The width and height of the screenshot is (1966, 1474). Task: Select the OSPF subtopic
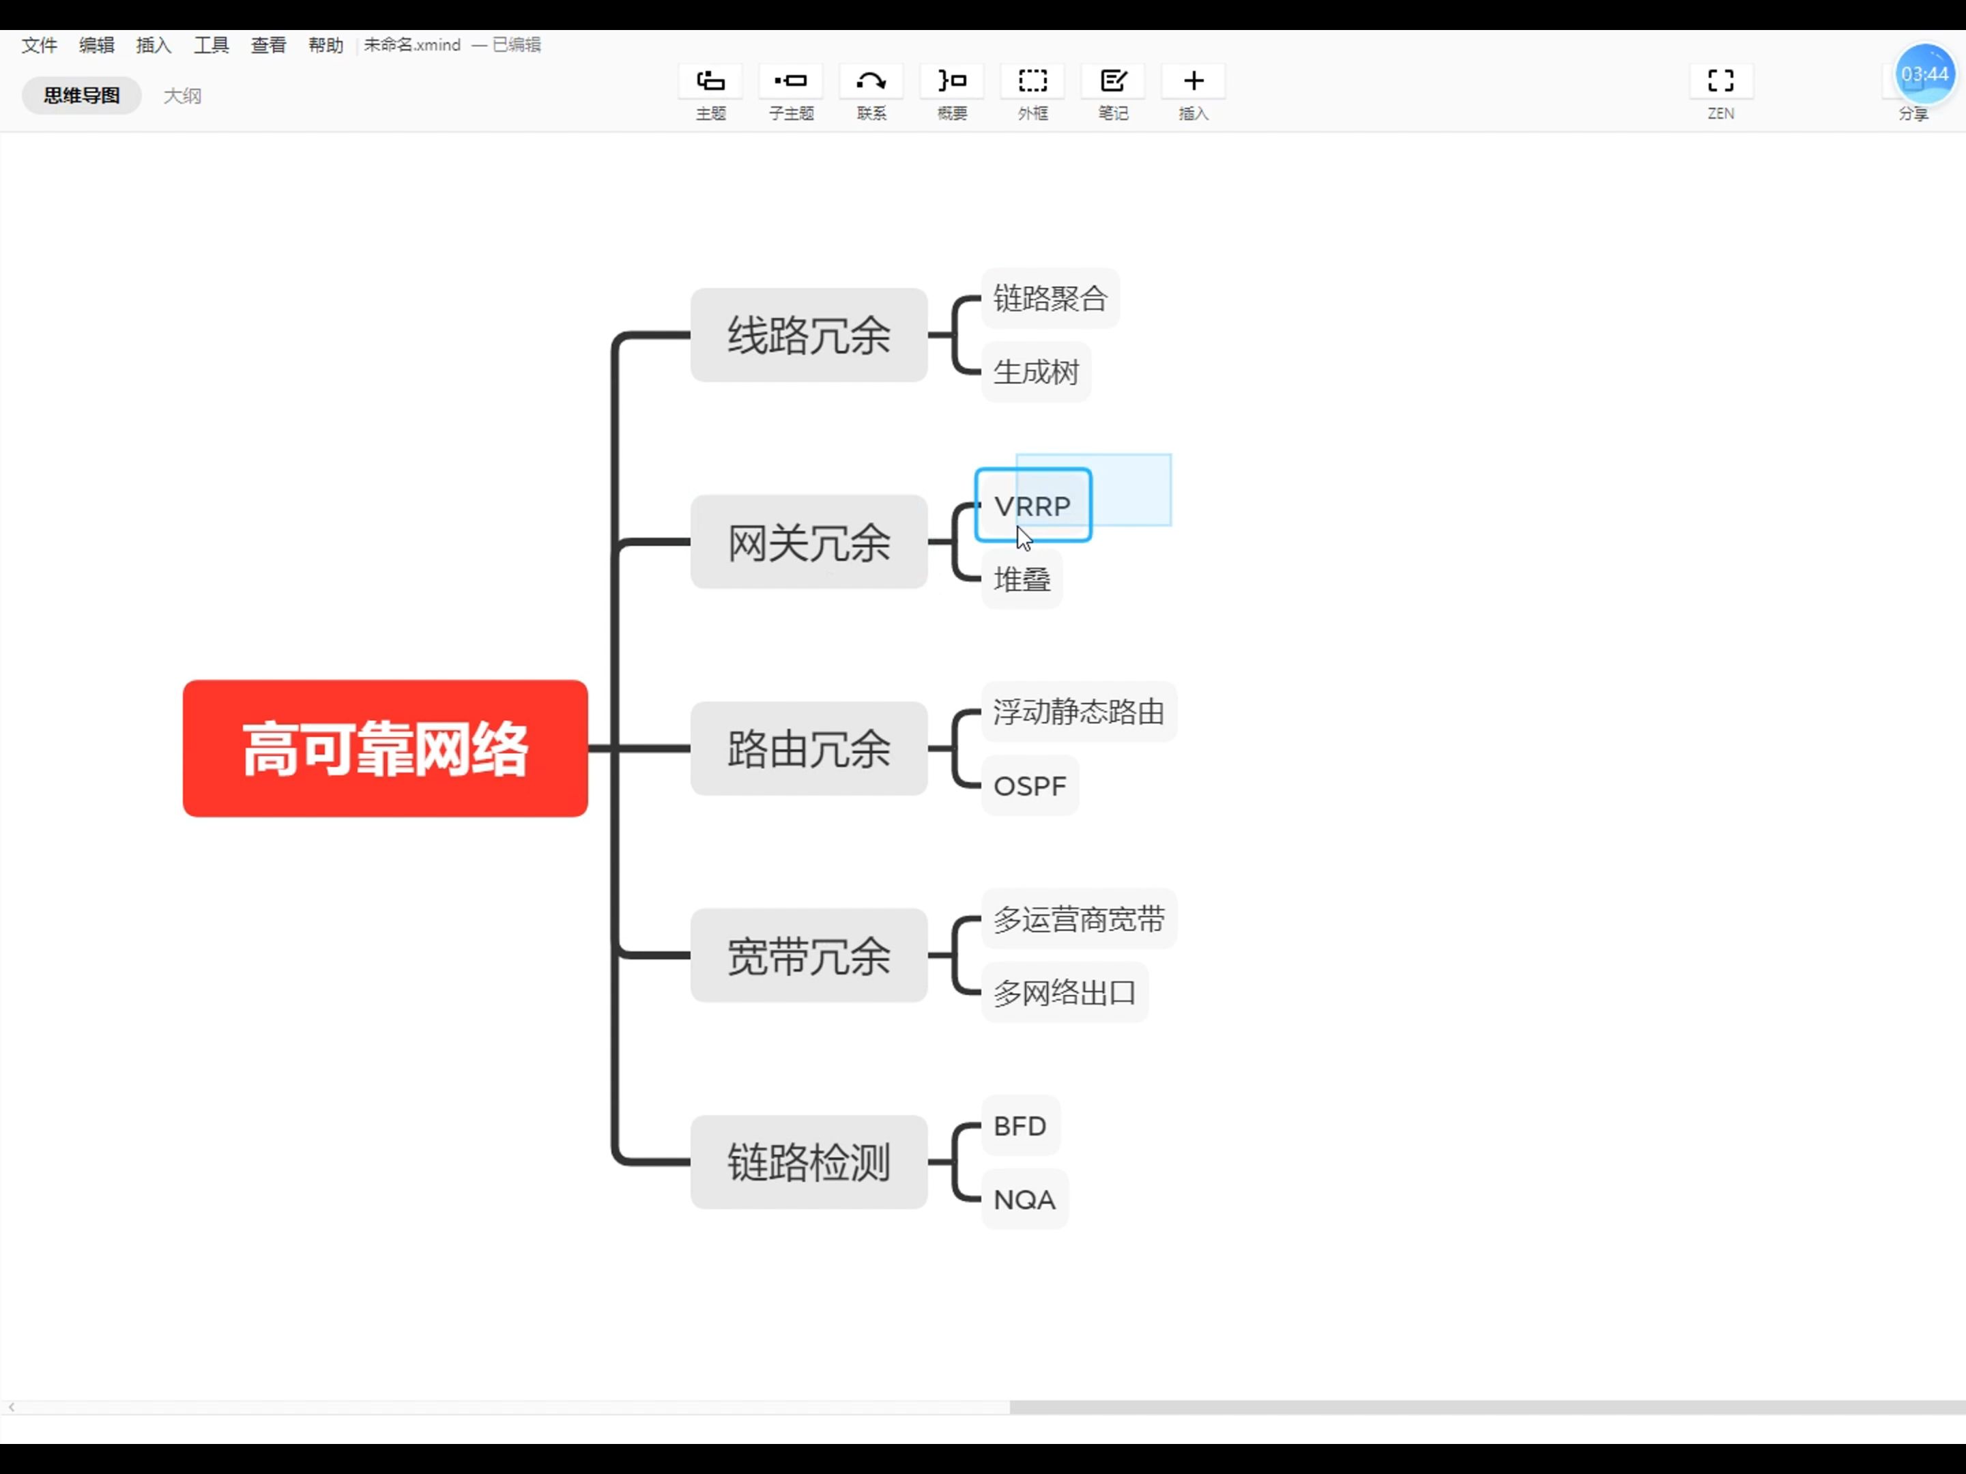pos(1029,786)
